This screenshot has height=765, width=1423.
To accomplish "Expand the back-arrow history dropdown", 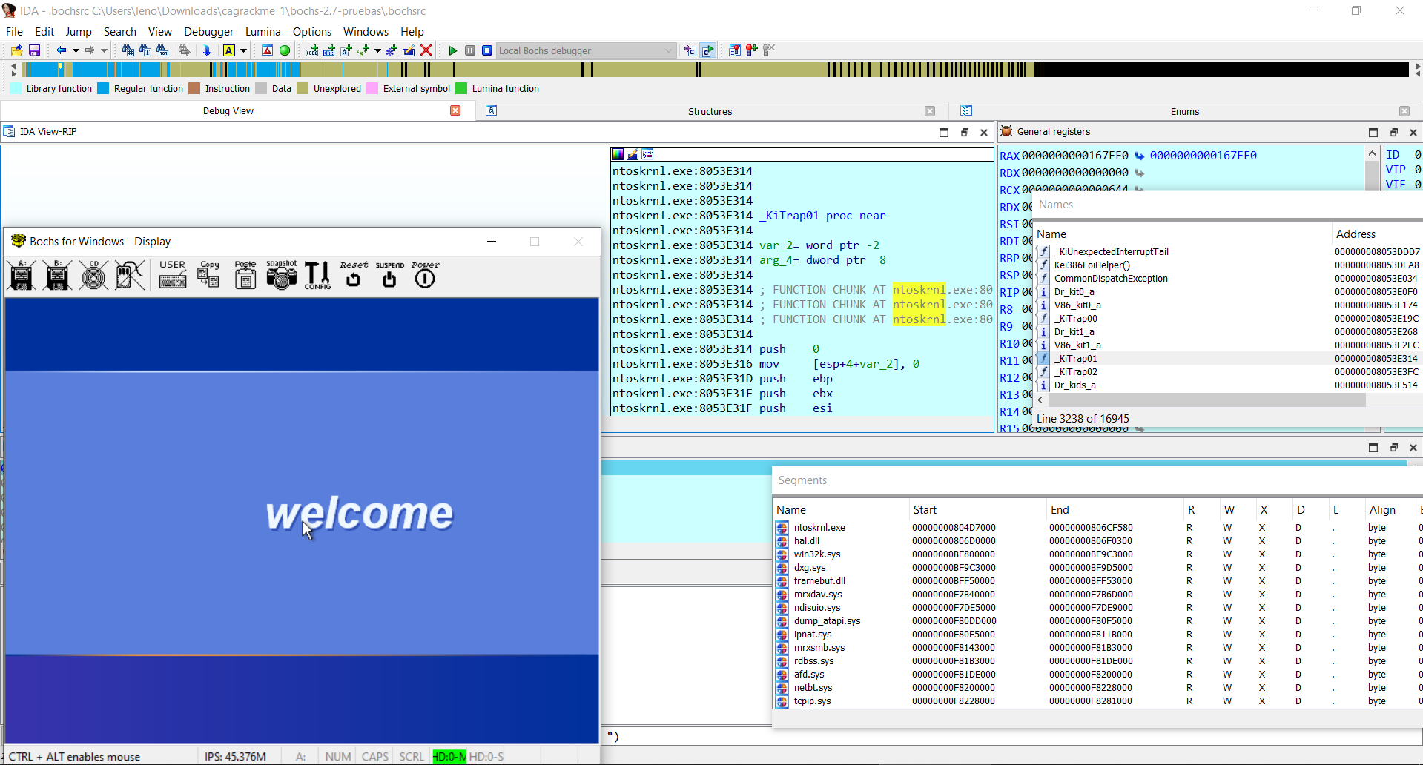I will click(x=76, y=50).
